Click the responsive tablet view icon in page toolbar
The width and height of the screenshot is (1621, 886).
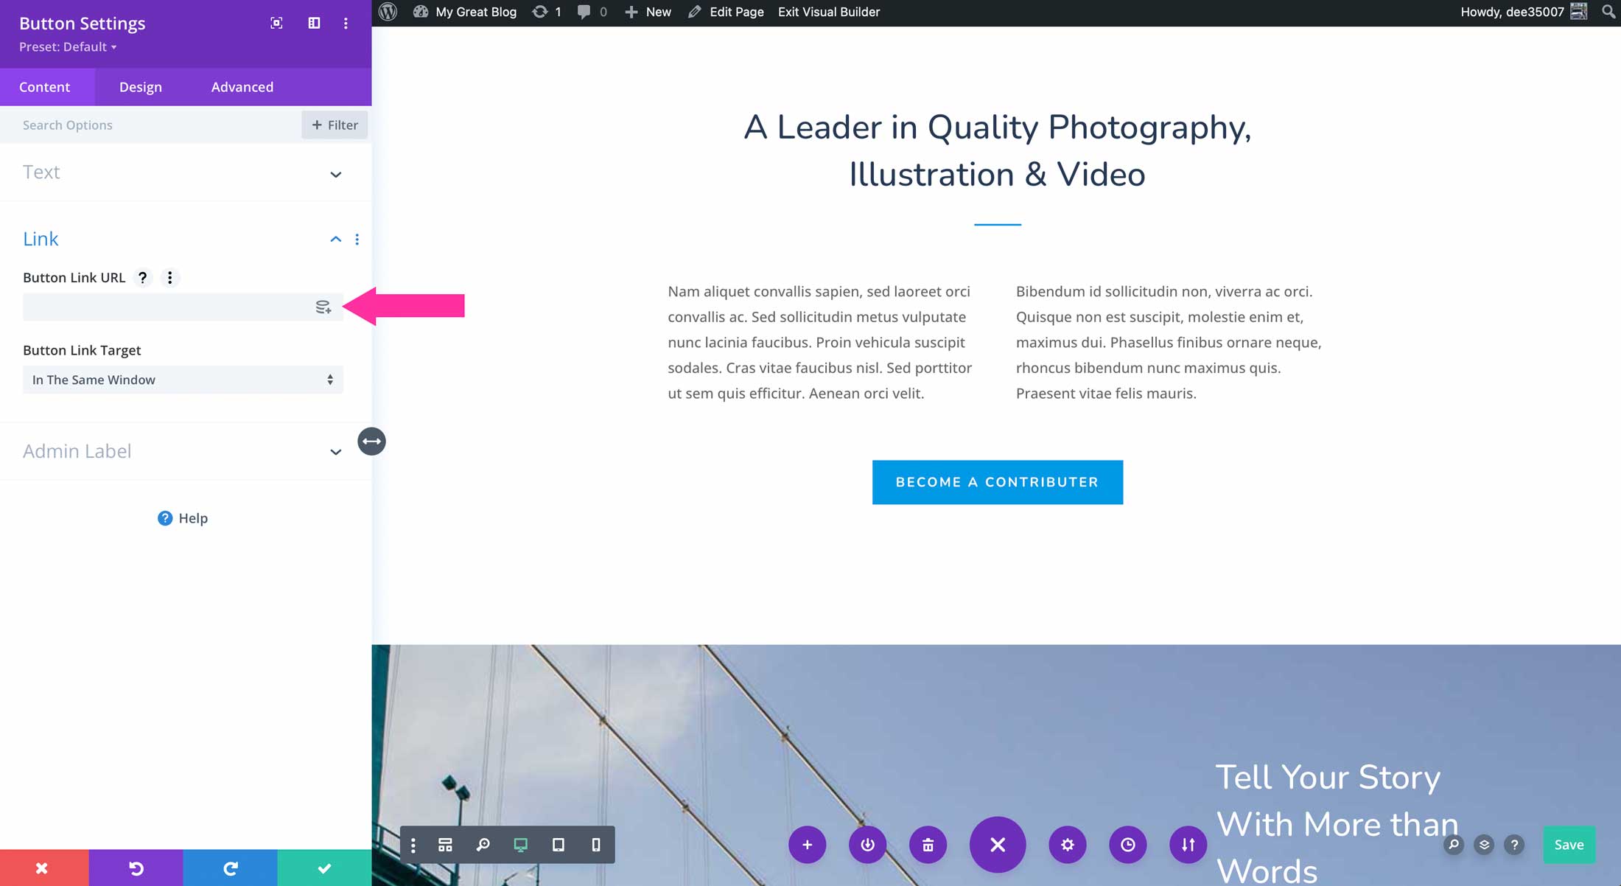point(558,845)
